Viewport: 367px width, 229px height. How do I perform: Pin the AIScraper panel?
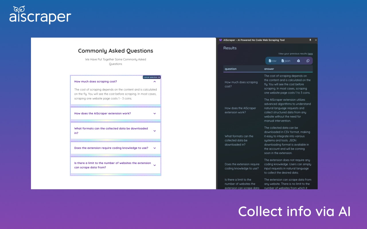[310, 40]
